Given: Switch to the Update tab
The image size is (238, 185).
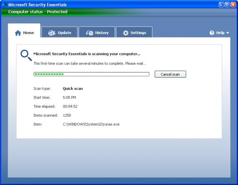Looking at the screenshot, I should (60, 32).
